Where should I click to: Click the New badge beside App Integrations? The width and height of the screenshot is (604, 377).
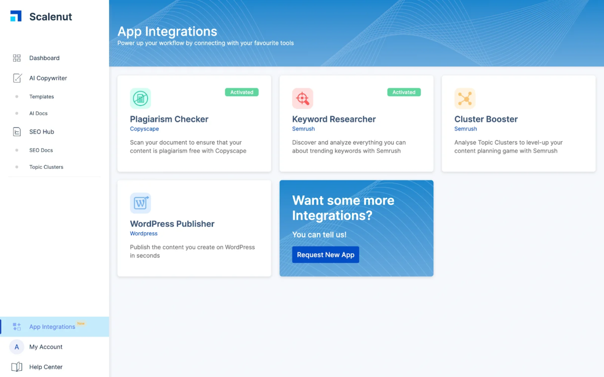pos(81,323)
